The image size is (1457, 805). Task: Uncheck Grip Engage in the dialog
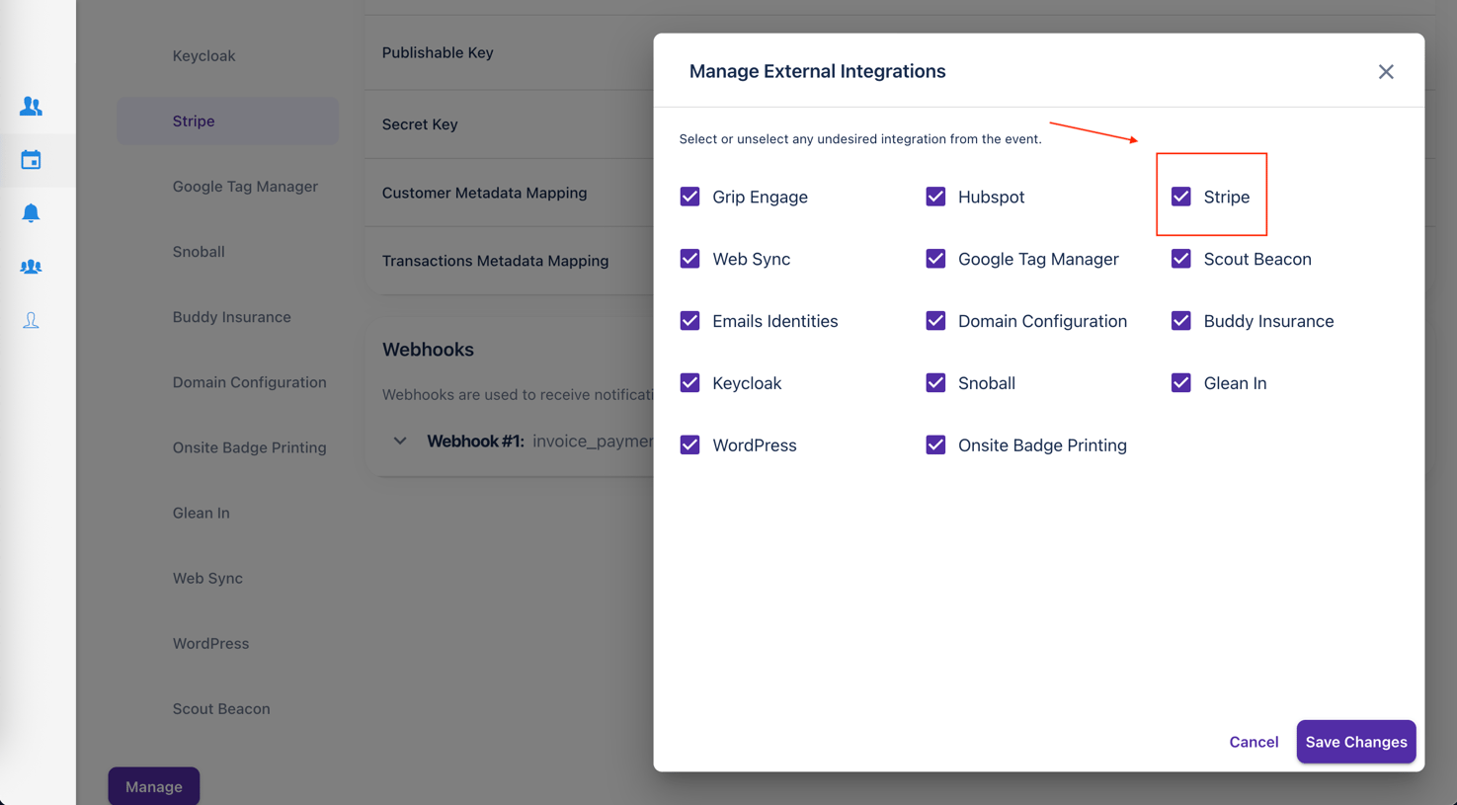[x=689, y=197]
